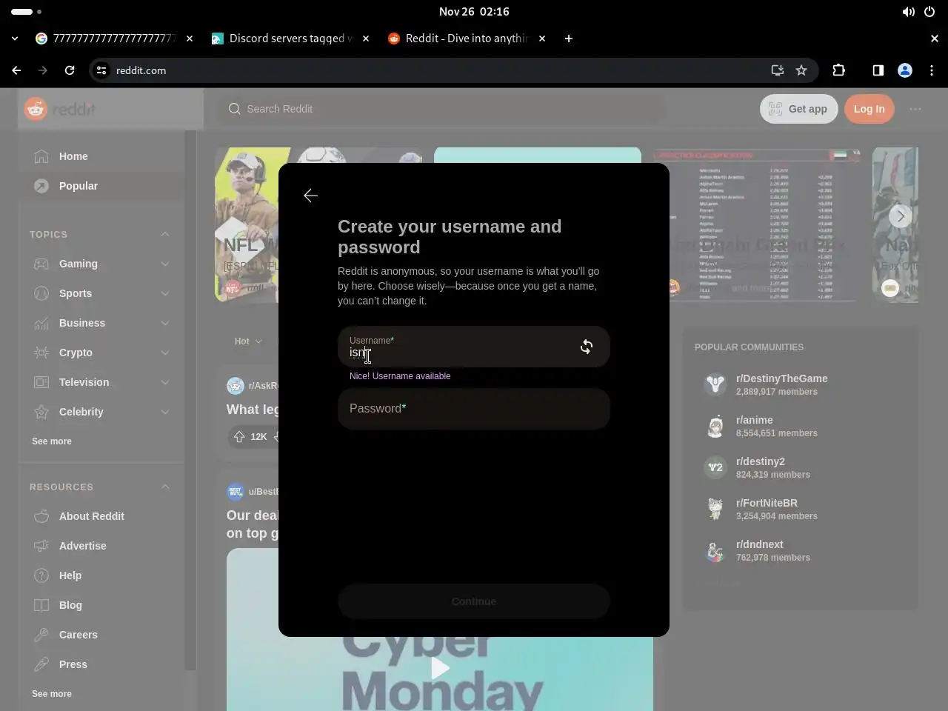948x711 pixels.
Task: Open the browser three-dot menu
Action: [x=932, y=70]
